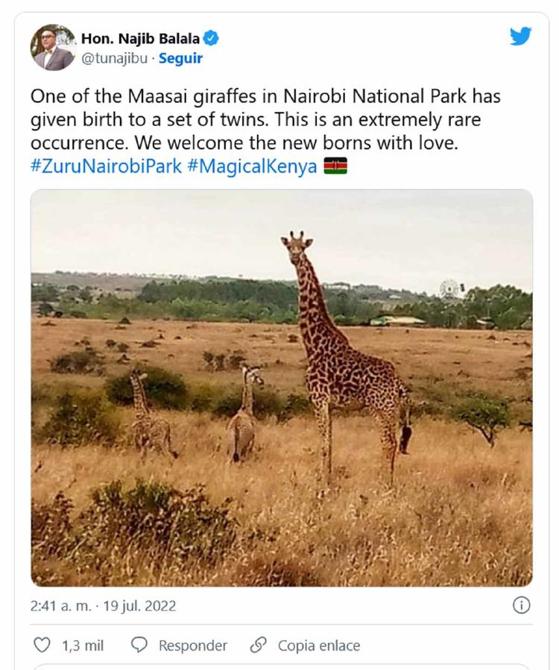Click the Responder label
Screen dimensions: 559x670
192,645
